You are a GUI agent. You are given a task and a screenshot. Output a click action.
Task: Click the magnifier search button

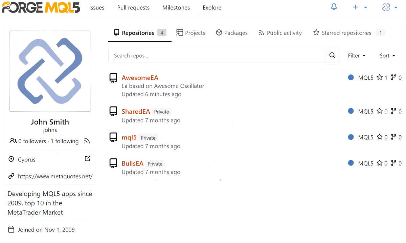[x=332, y=56]
